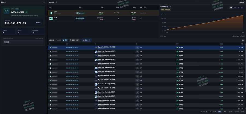
Task: Switch the balance chart to 3M range
Action: coord(238,8)
